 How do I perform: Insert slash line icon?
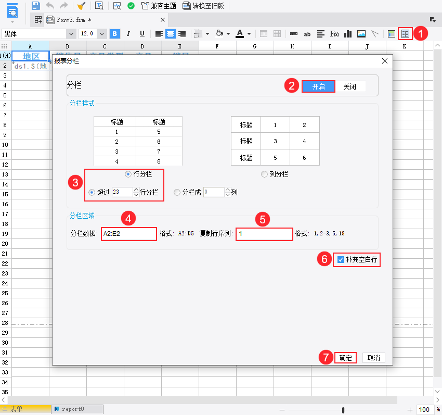[374, 34]
